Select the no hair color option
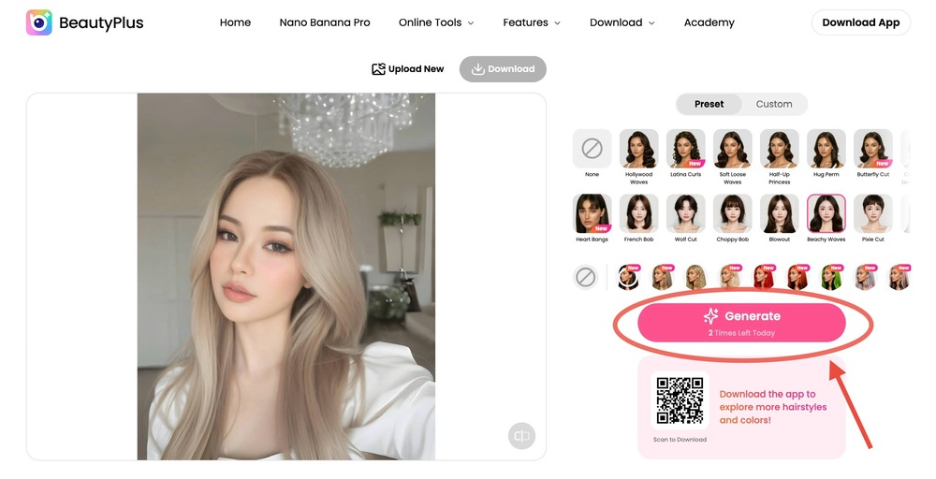The image size is (936, 479). pos(586,277)
